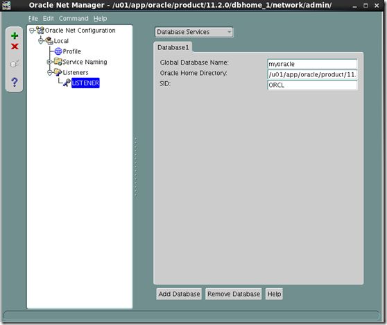The height and width of the screenshot is (325, 387).
Task: Minimize the Oracle Net Manager window
Action: coord(355,6)
